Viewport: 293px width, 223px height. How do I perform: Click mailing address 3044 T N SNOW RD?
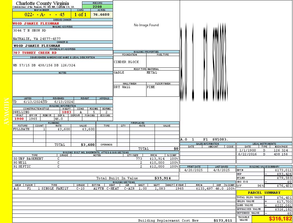29,30
